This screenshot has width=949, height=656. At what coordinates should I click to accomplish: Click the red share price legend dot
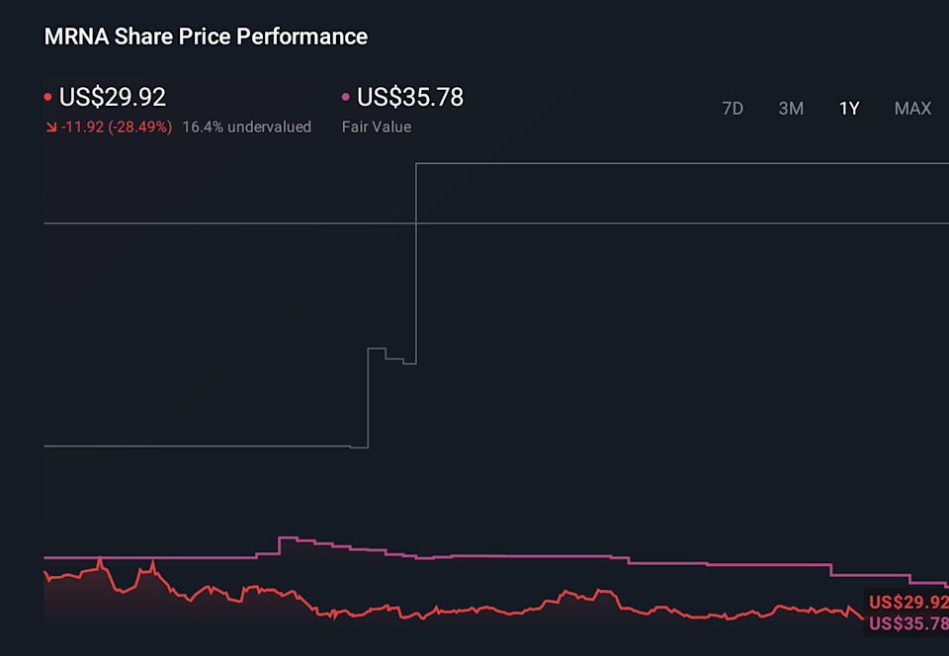tap(46, 96)
